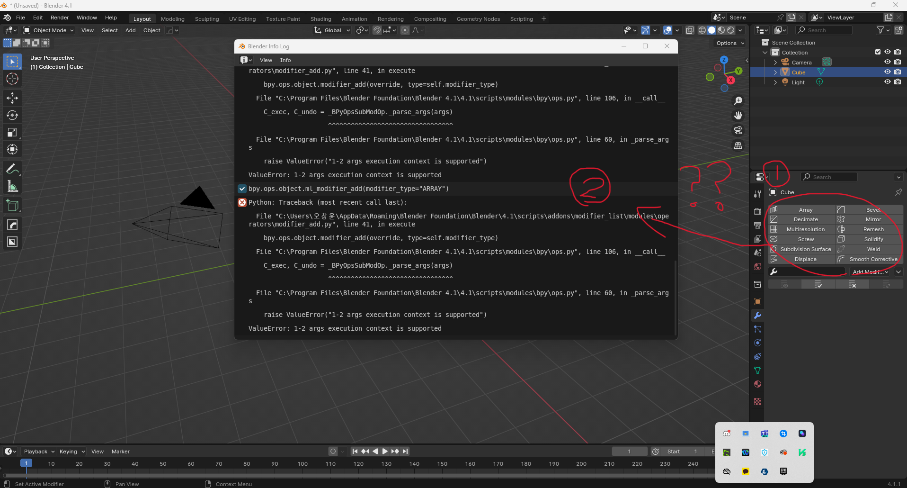This screenshot has width=907, height=488.
Task: Click the timeline play button
Action: point(385,452)
